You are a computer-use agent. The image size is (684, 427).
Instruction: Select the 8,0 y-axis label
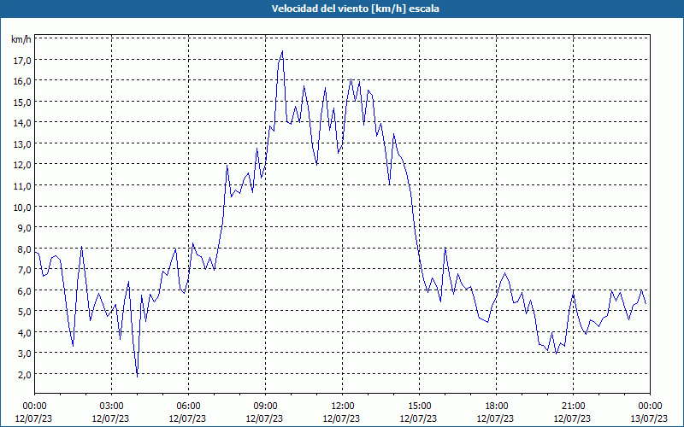pyautogui.click(x=24, y=249)
